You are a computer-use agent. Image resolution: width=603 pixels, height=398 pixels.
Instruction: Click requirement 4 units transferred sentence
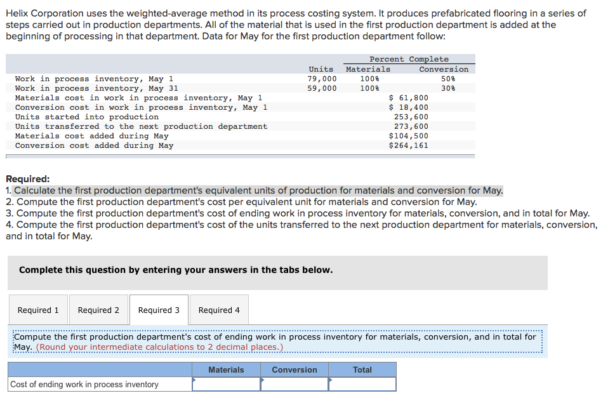pos(301,230)
